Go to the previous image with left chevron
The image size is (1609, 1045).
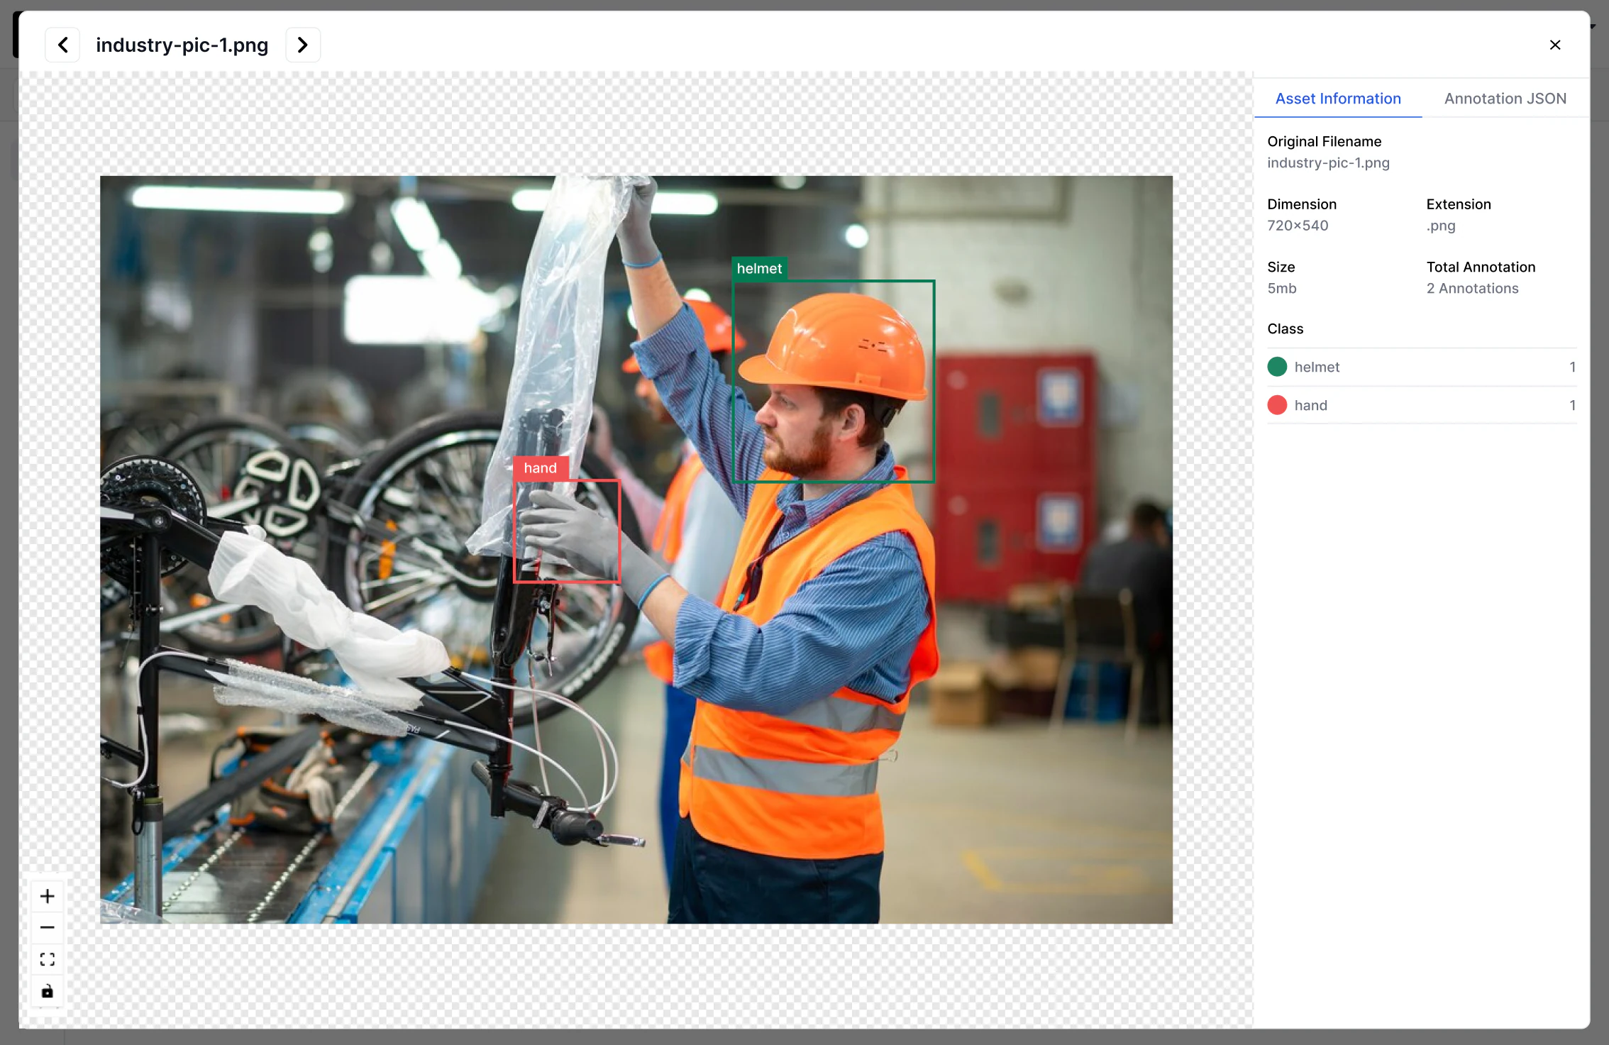point(62,45)
